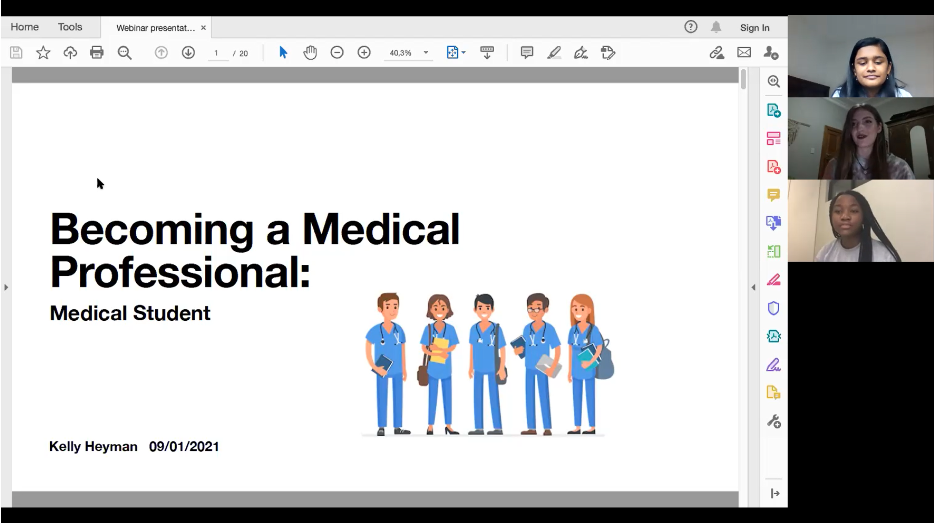Activate the Hand pan tool

point(310,53)
